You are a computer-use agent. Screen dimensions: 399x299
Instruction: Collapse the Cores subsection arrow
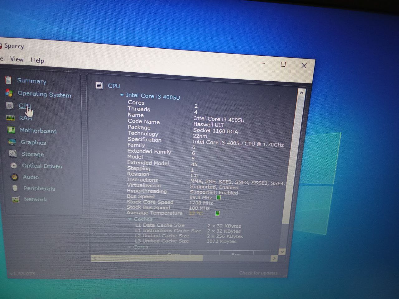(x=129, y=247)
